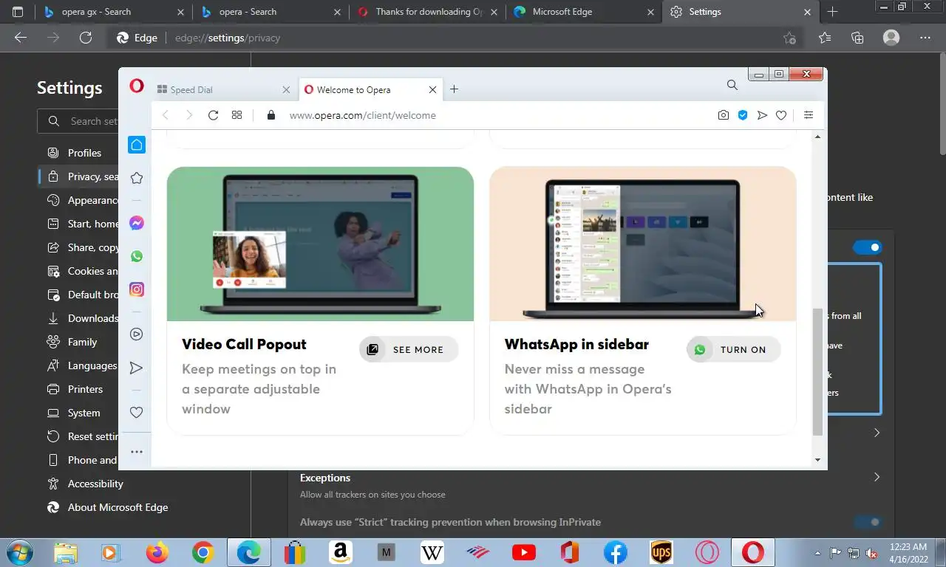Select Welcome to Opera tab
Image resolution: width=946 pixels, height=567 pixels.
(370, 89)
